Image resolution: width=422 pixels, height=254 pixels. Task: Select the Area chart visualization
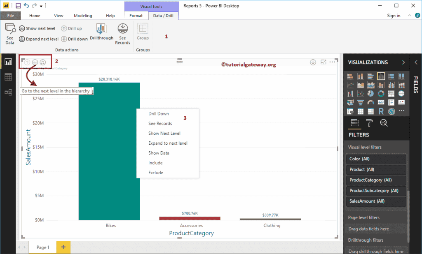point(360,85)
